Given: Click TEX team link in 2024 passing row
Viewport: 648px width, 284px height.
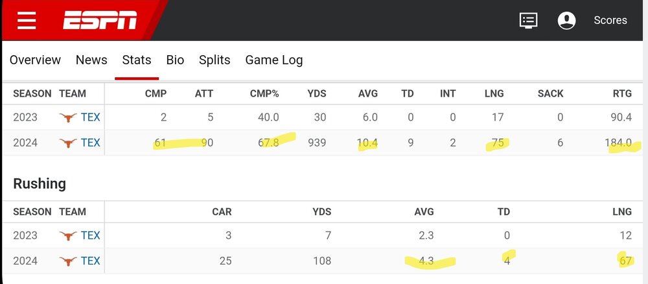Looking at the screenshot, I should point(91,143).
